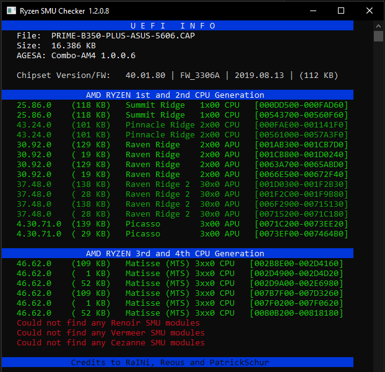Click file name PRIME-B350-PLUS-ASUS-5606.CAP
Screen dimensions: 385x372
[123, 36]
